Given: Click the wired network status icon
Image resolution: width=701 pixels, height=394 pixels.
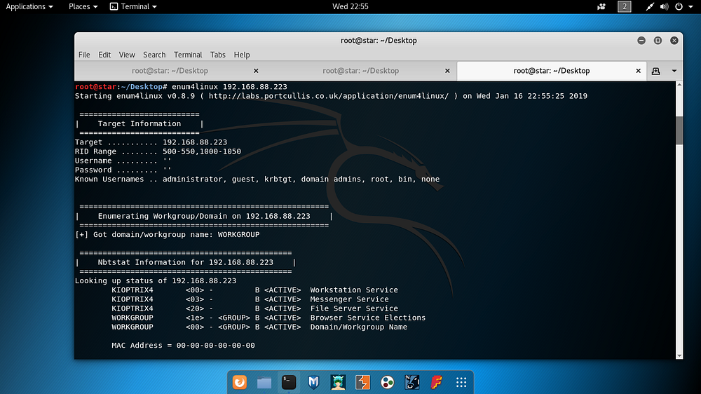Looking at the screenshot, I should point(650,6).
